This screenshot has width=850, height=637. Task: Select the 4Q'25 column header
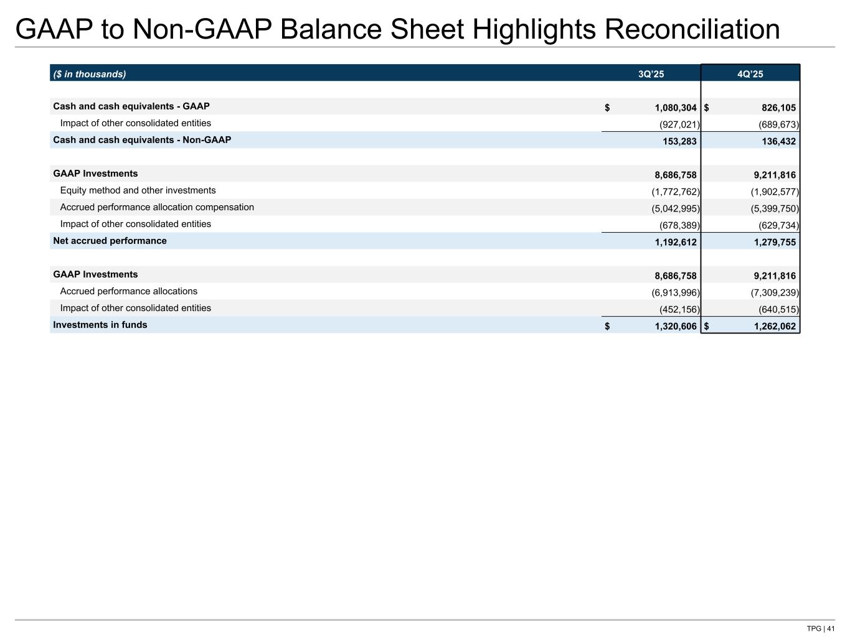tap(750, 75)
